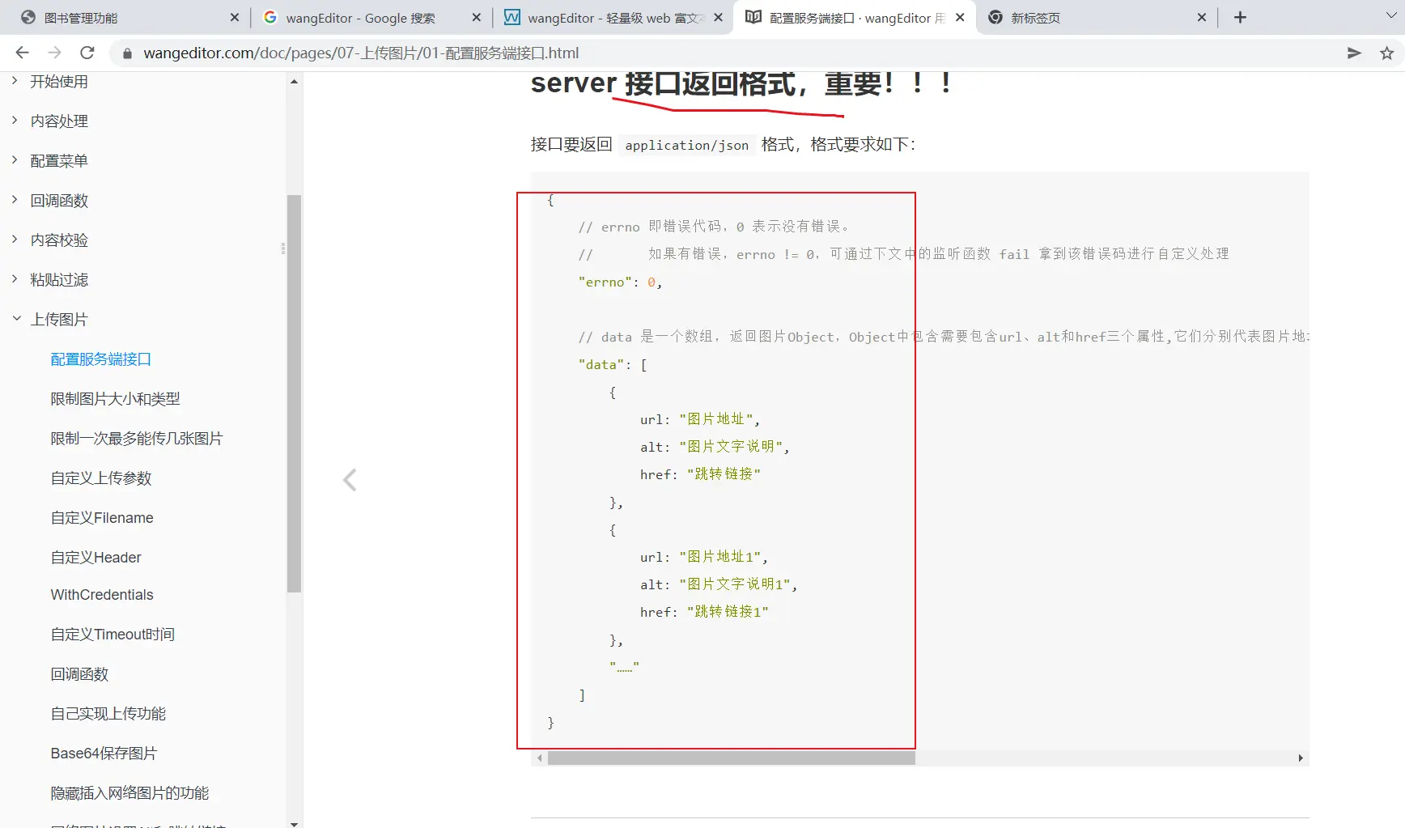The width and height of the screenshot is (1405, 828).
Task: Switch to wangEditor 轻量级 web 富文本 tab
Action: [x=612, y=18]
